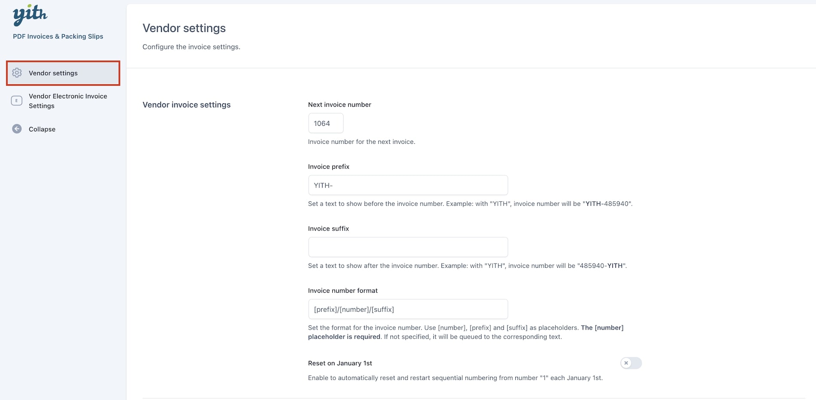Click the Vendor settings gear icon

click(17, 73)
